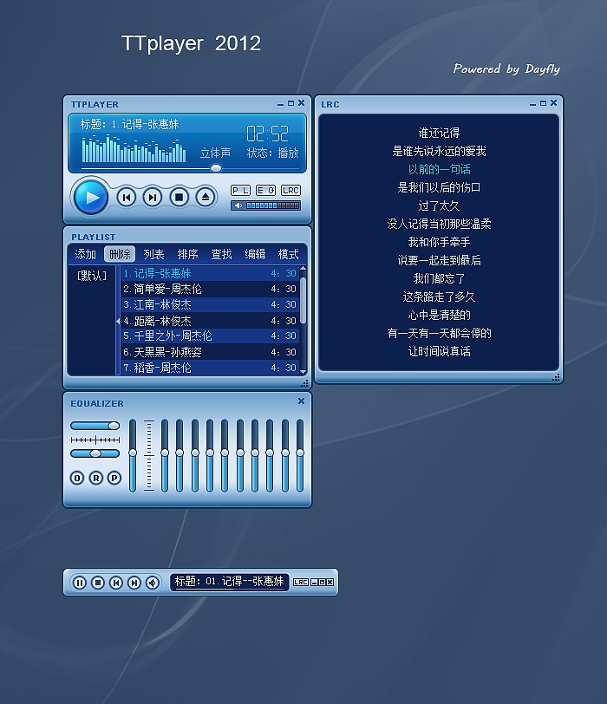Click Next track in the mini player
Screen dimensions: 607x704
point(134,583)
